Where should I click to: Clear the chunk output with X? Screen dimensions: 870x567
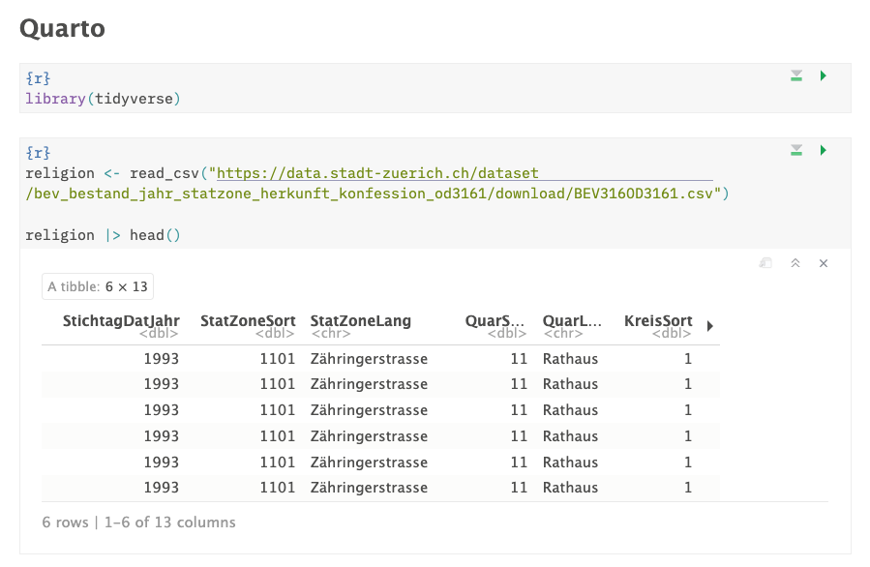[x=824, y=263]
